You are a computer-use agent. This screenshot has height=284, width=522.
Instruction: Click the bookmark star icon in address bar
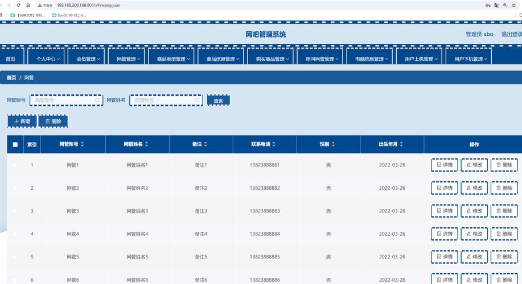click(x=513, y=5)
